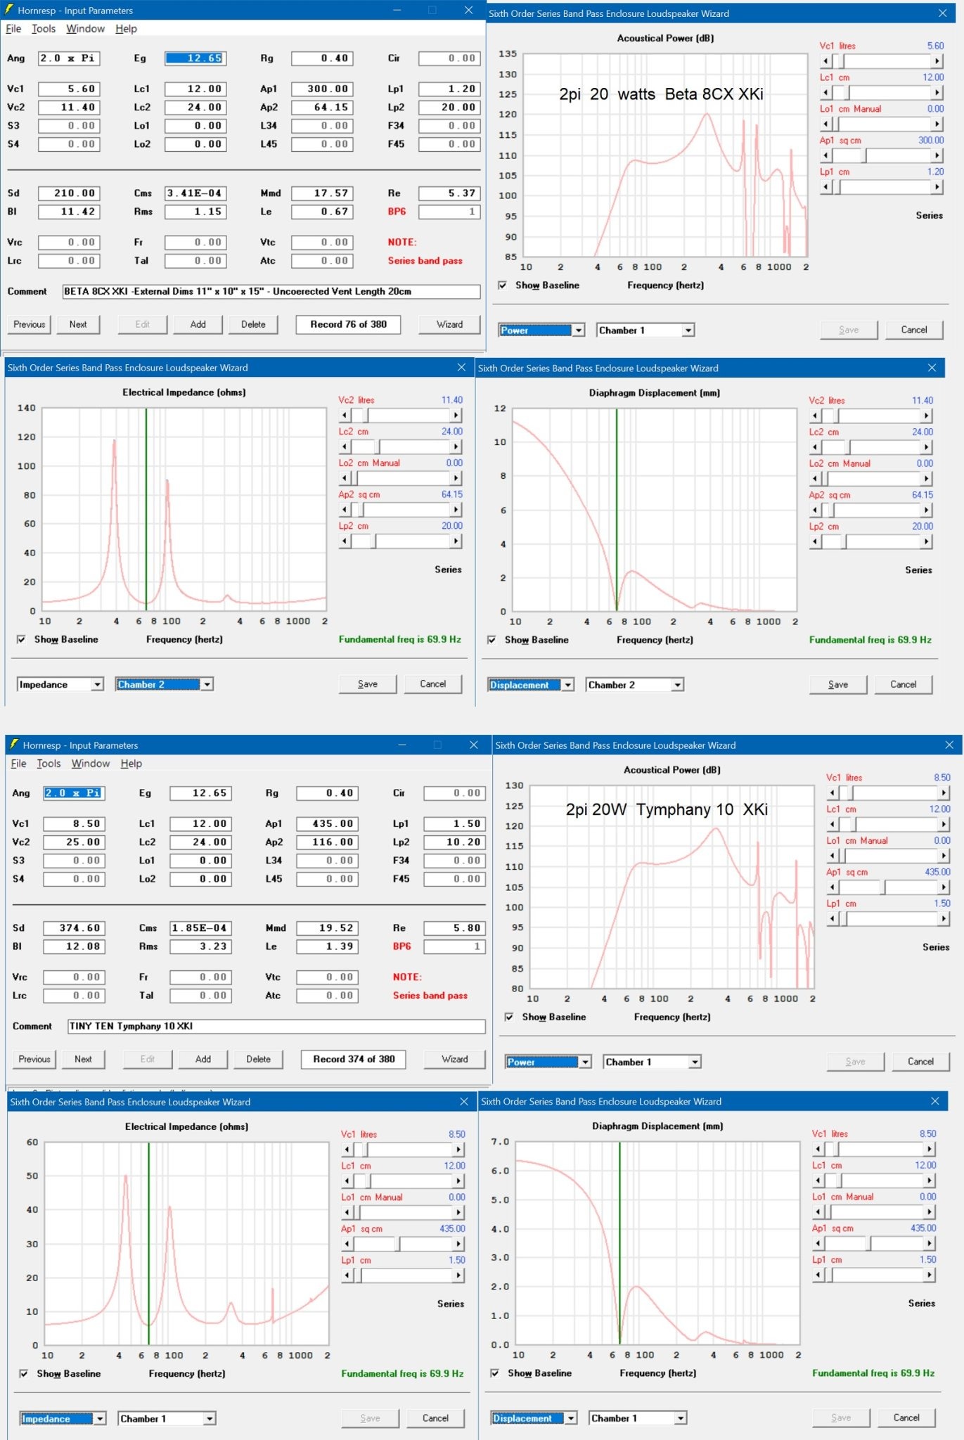Open Tools menu in Record 76 Hornresp window

point(44,29)
